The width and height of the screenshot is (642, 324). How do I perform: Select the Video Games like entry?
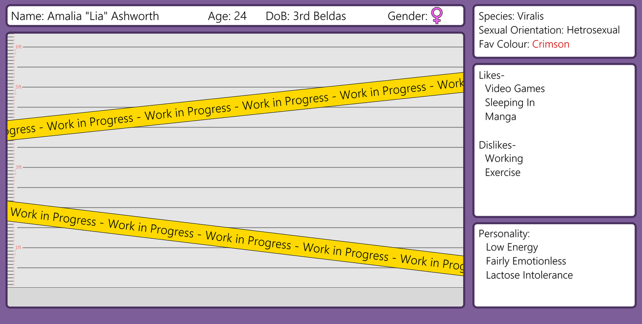click(x=515, y=89)
